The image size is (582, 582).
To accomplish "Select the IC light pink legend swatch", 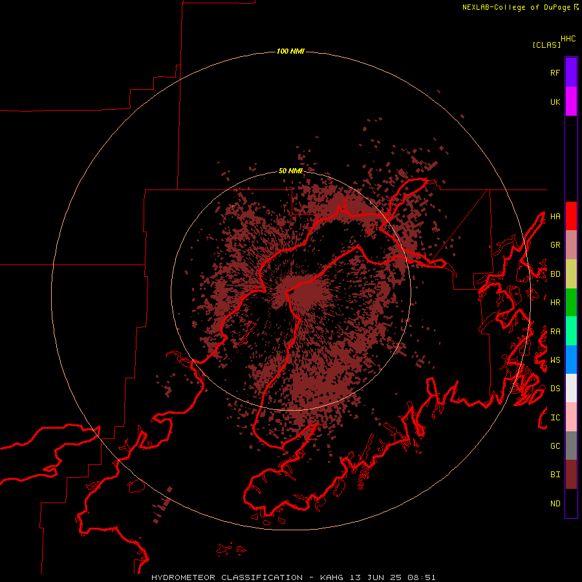I will coord(571,417).
